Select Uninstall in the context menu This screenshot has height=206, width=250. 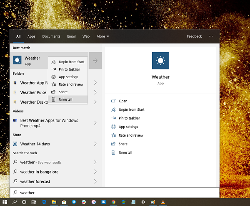click(65, 99)
